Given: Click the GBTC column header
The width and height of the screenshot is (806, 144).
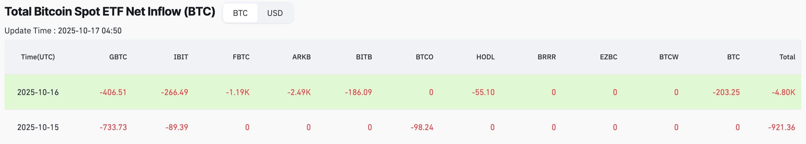Looking at the screenshot, I should click(x=118, y=57).
